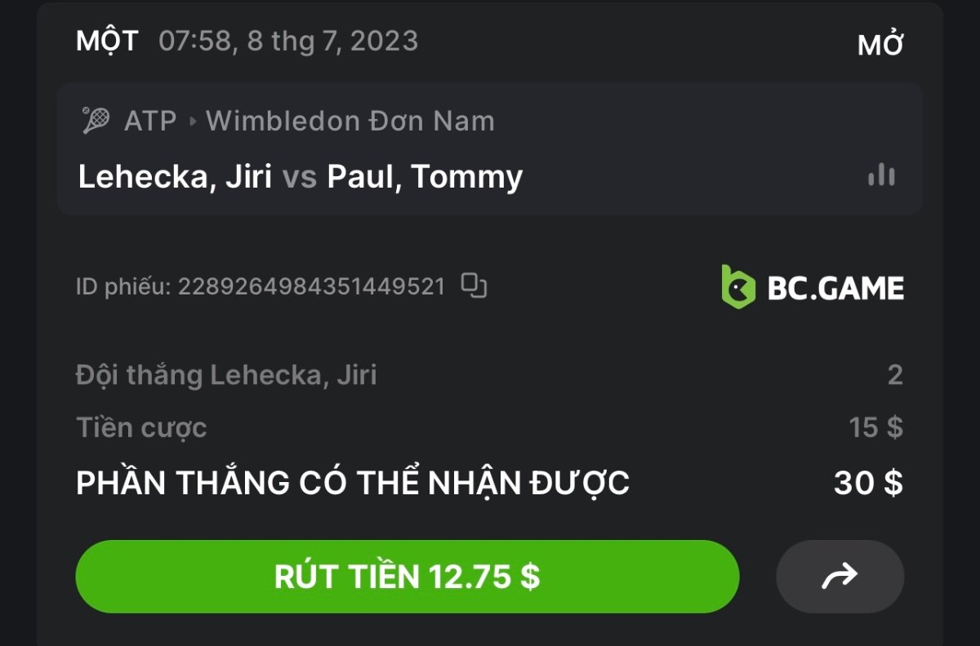Click the Tiền cược stake amount 15 $
Screen dimensions: 980x646
(x=875, y=427)
